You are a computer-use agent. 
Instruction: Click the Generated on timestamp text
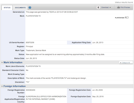52,12
